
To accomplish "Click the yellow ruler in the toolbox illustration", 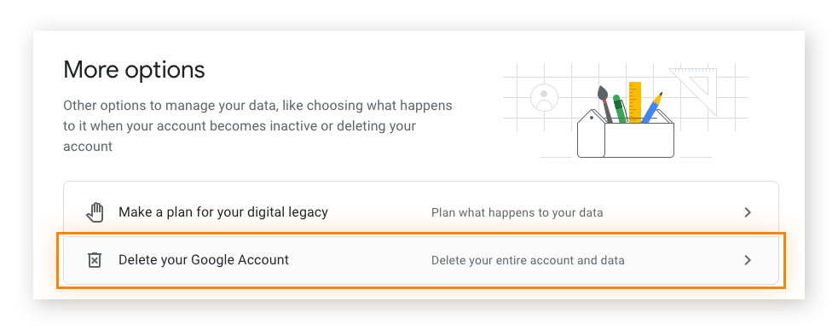I will [635, 102].
